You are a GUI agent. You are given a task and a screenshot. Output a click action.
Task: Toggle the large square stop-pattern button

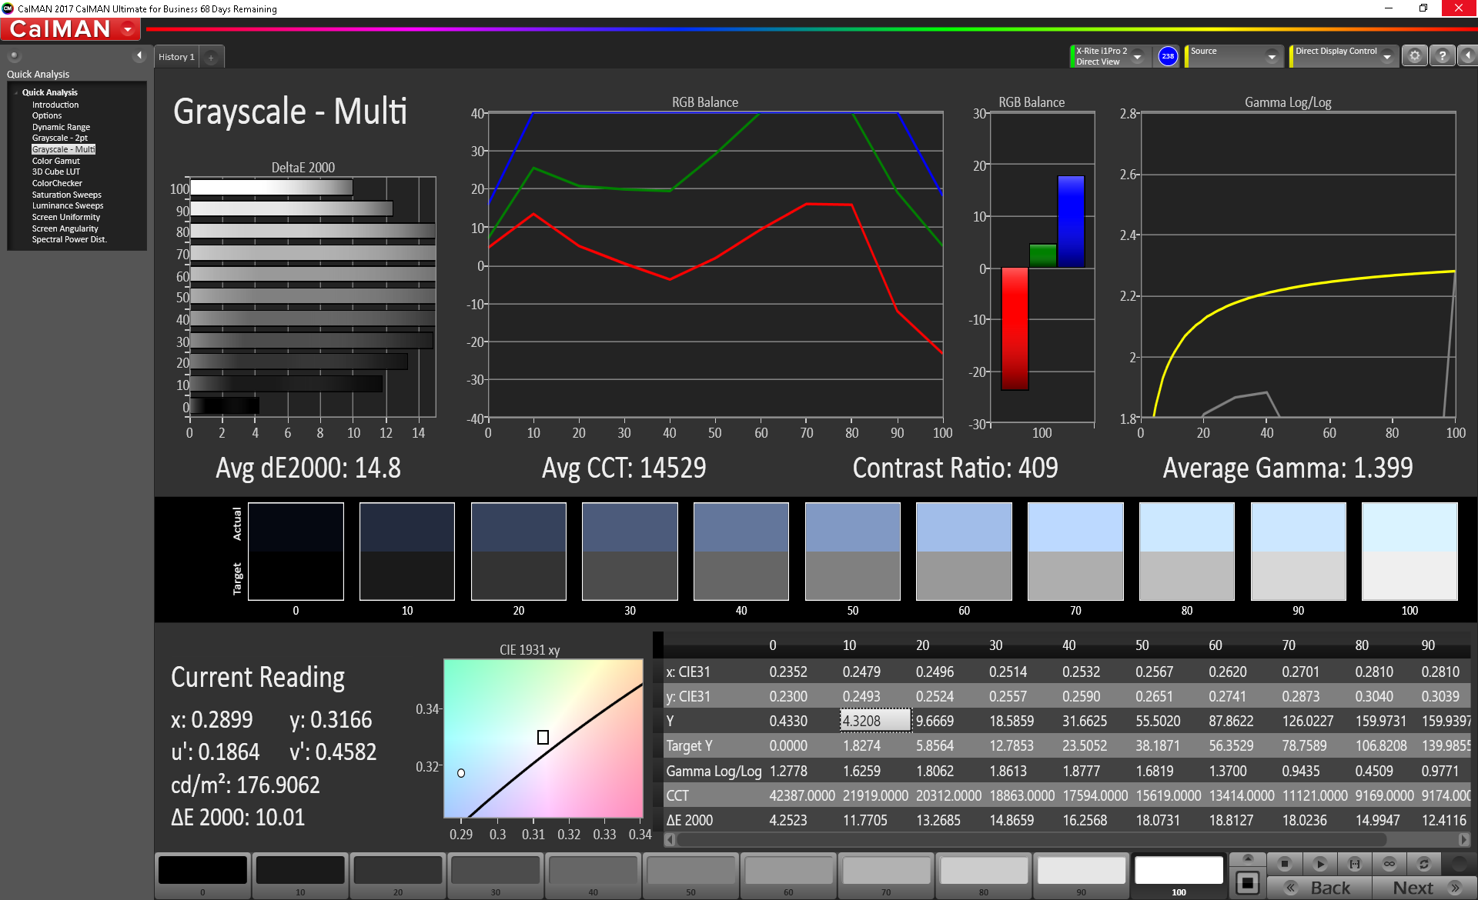tap(1247, 883)
